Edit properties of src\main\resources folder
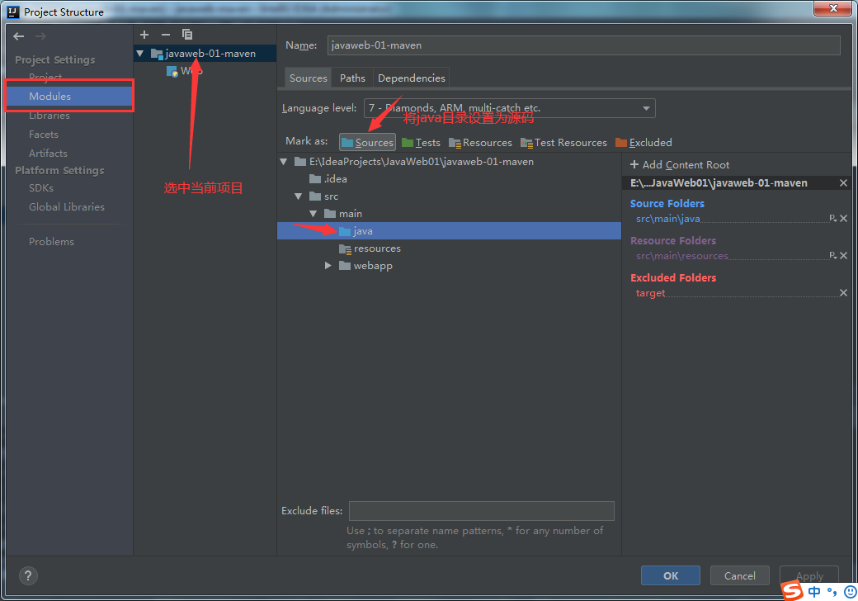The width and height of the screenshot is (858, 601). [832, 256]
